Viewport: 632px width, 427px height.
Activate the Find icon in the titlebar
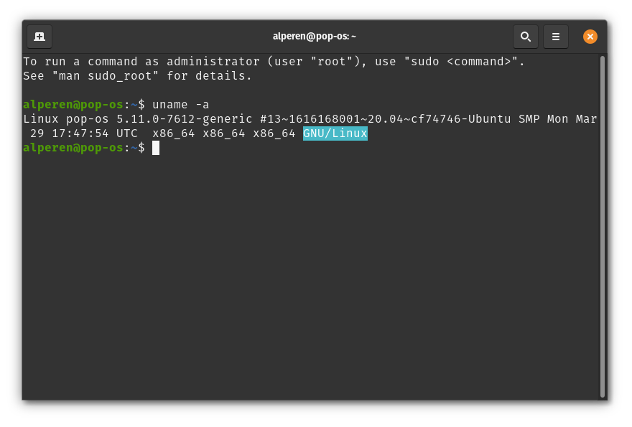525,37
